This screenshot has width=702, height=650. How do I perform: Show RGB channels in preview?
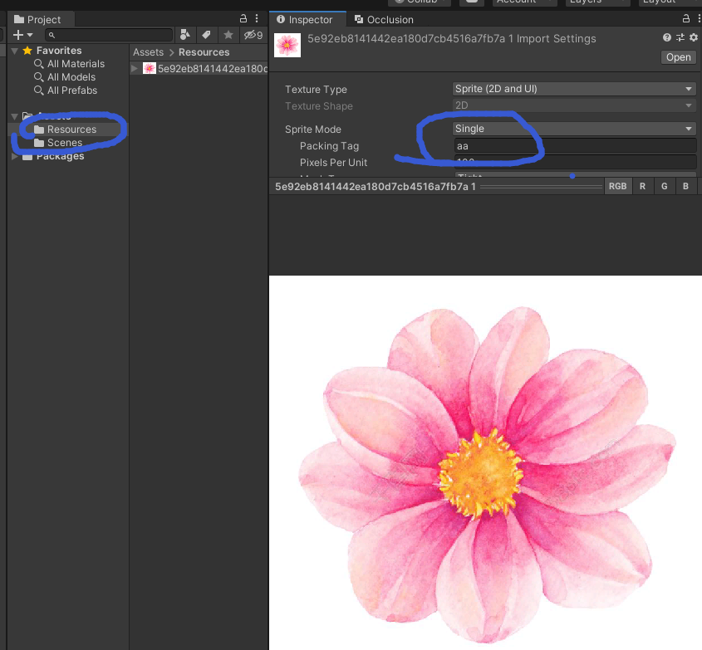617,187
